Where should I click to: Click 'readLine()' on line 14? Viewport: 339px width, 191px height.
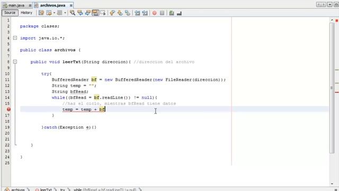pos(115,98)
